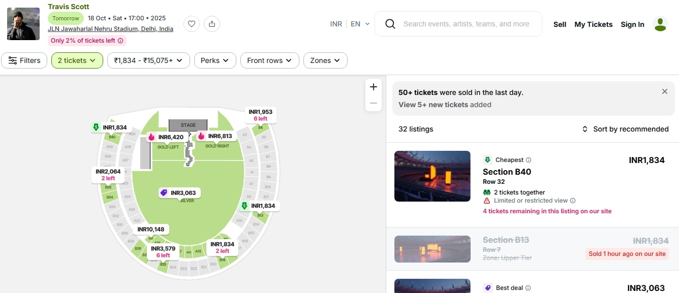Expand the 2 tickets dropdown
Image resolution: width=679 pixels, height=293 pixels.
coord(77,60)
